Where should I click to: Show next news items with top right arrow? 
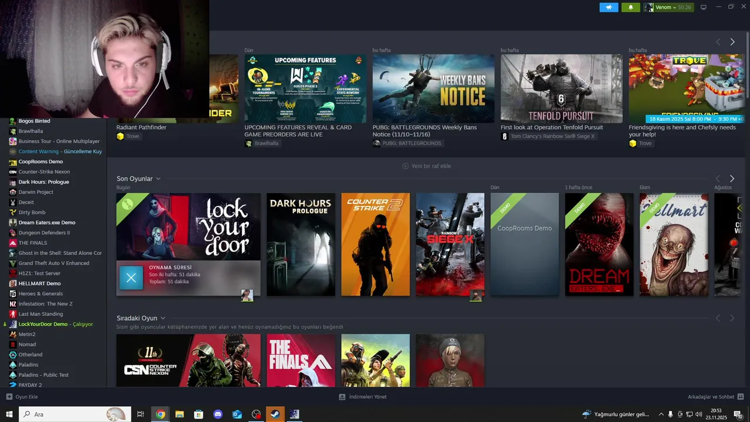pos(732,42)
